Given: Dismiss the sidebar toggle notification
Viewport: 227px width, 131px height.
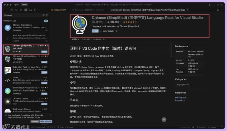Looking at the screenshot, I should tap(35, 121).
